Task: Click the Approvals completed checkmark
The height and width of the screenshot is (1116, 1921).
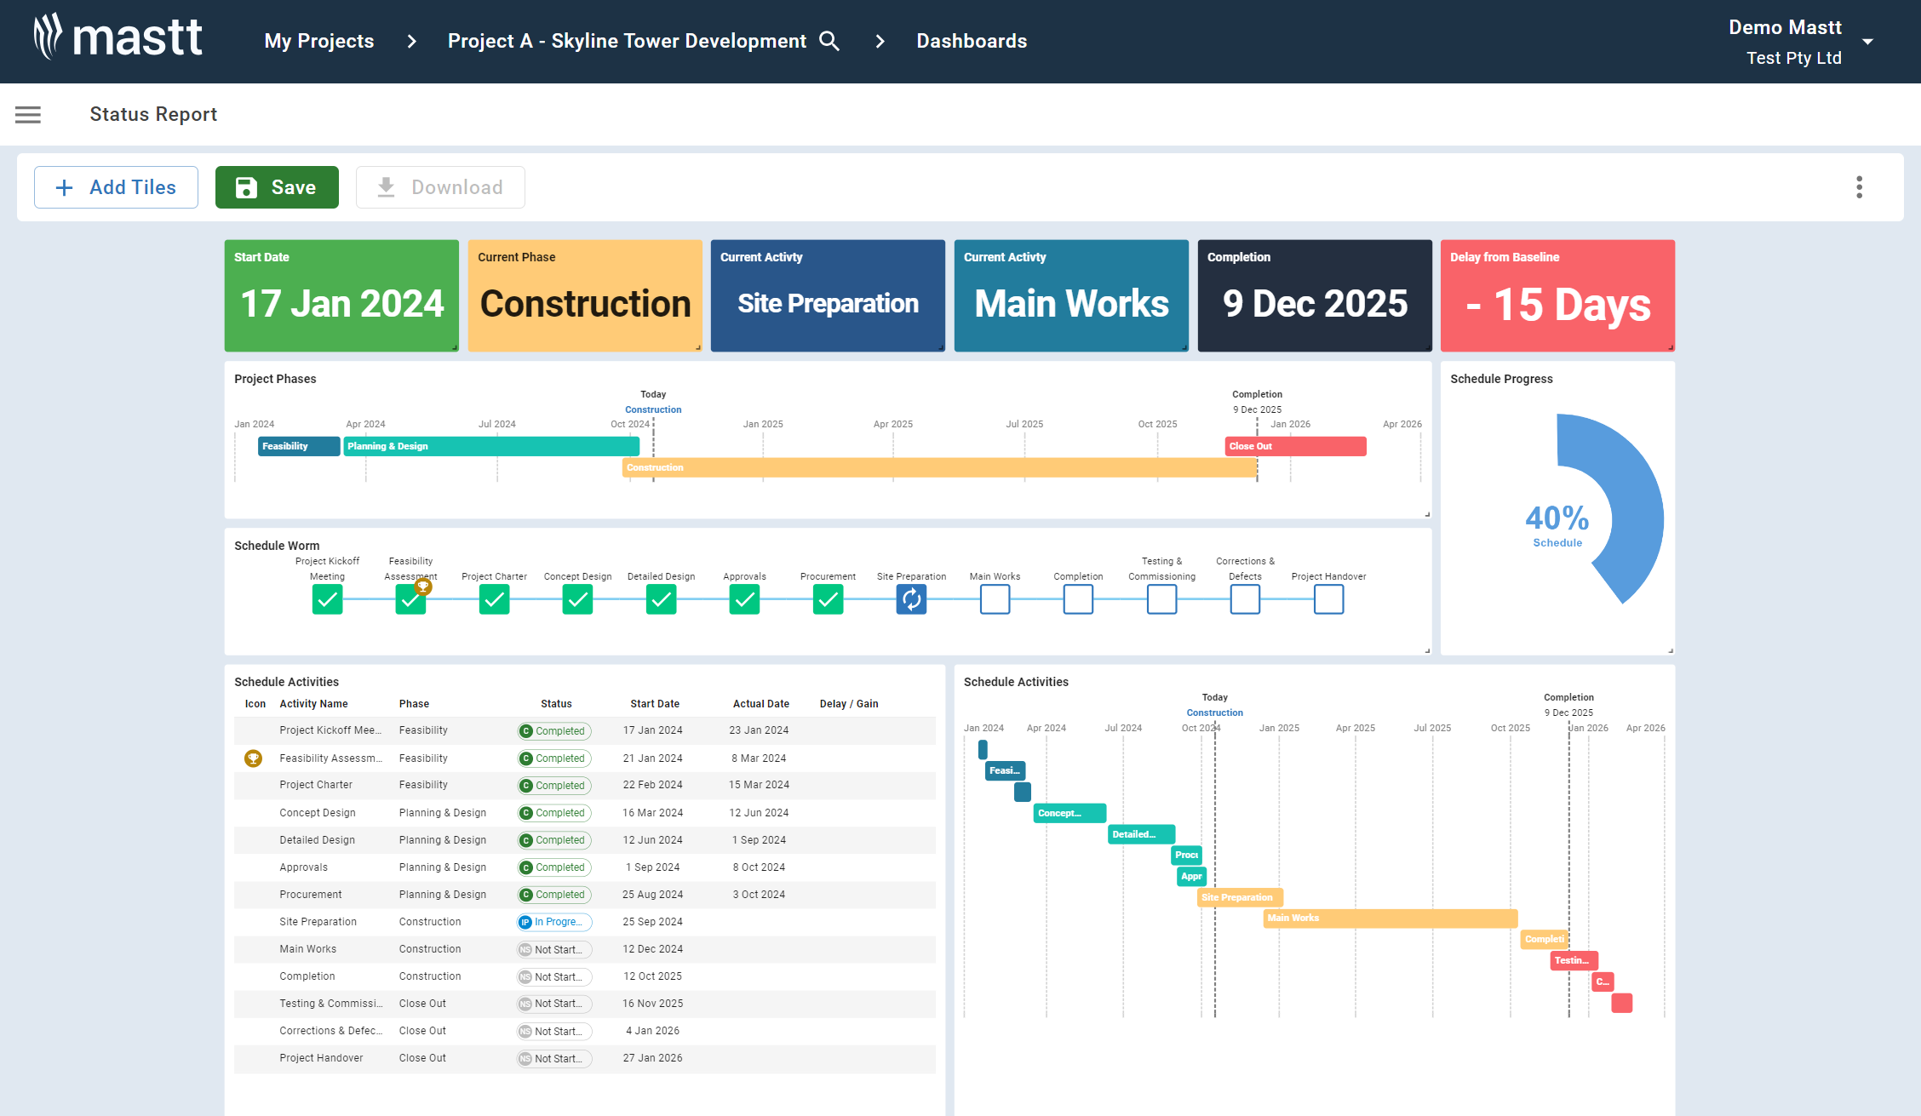Action: click(x=744, y=599)
